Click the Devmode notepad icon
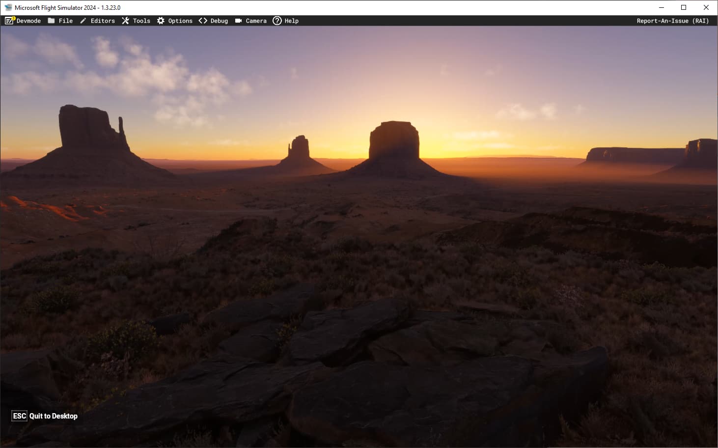 pos(10,21)
